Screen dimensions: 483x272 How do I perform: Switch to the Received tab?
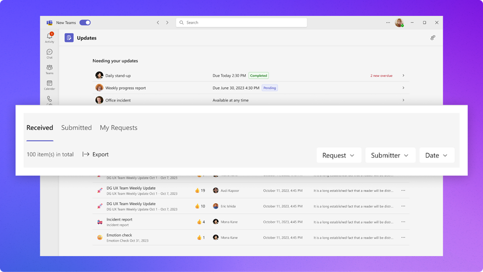(40, 127)
